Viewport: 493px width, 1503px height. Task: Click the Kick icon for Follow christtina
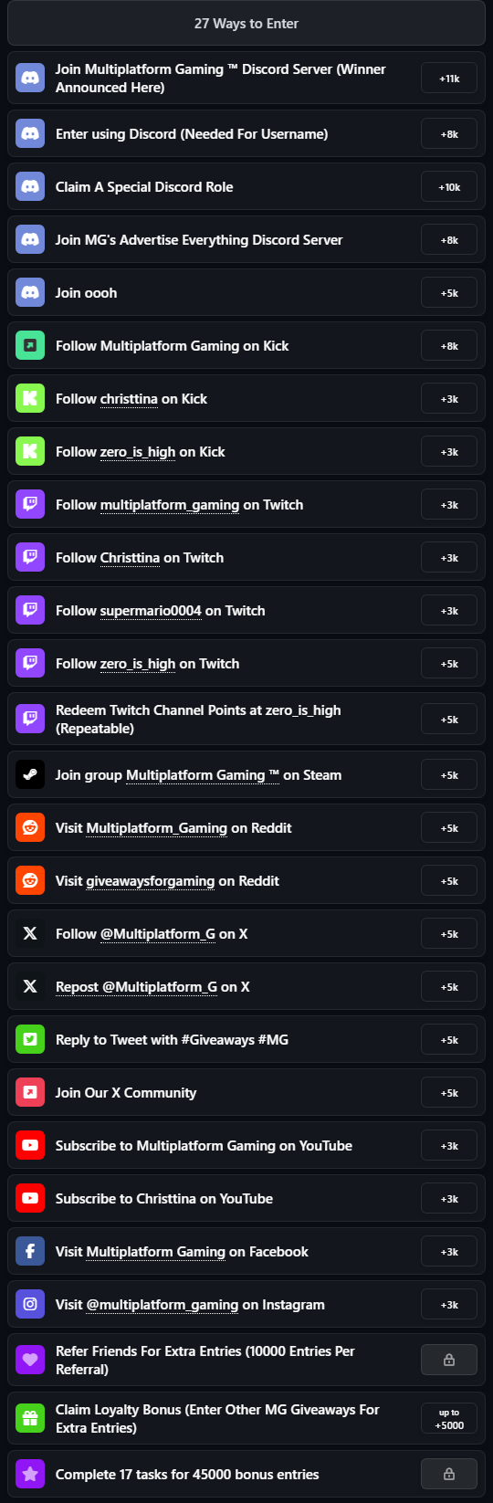(30, 399)
